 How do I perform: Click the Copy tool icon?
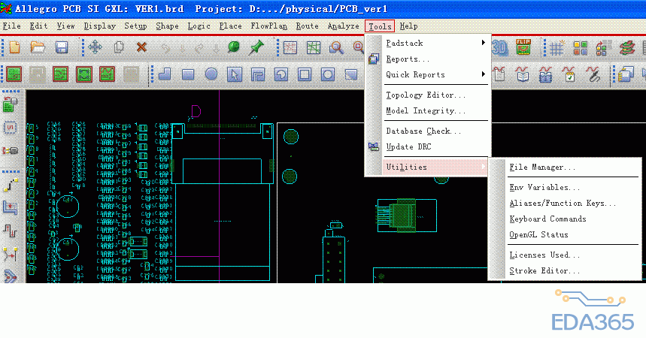pyautogui.click(x=119, y=47)
